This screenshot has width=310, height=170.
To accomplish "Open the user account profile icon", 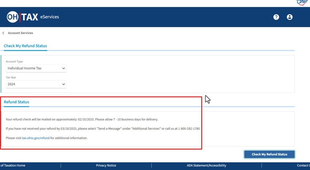I will click(x=289, y=17).
